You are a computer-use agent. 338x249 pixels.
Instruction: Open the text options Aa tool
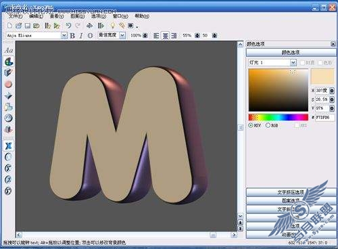pyautogui.click(x=9, y=50)
